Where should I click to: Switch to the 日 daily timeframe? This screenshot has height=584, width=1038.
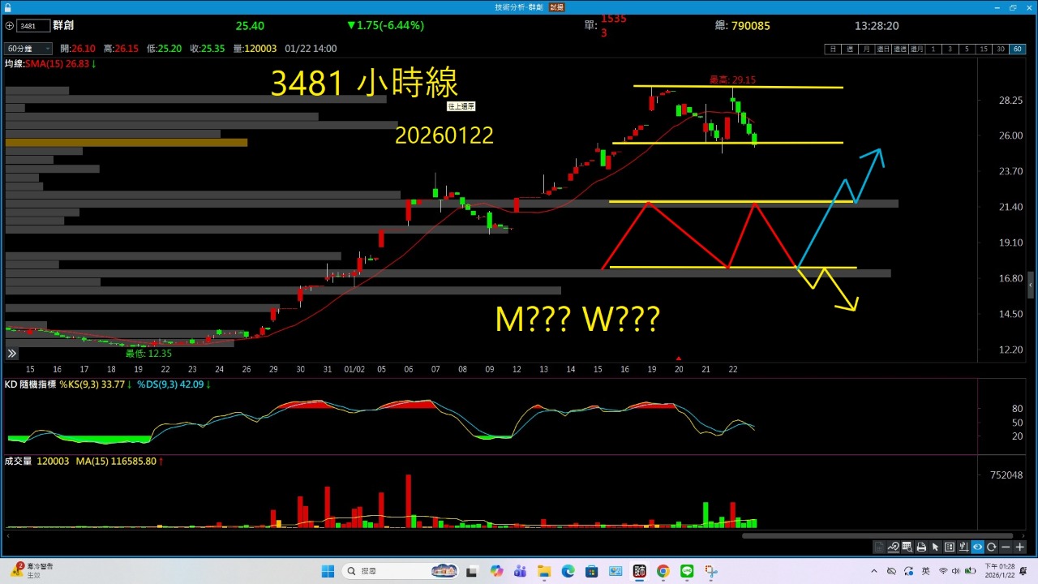(833, 49)
